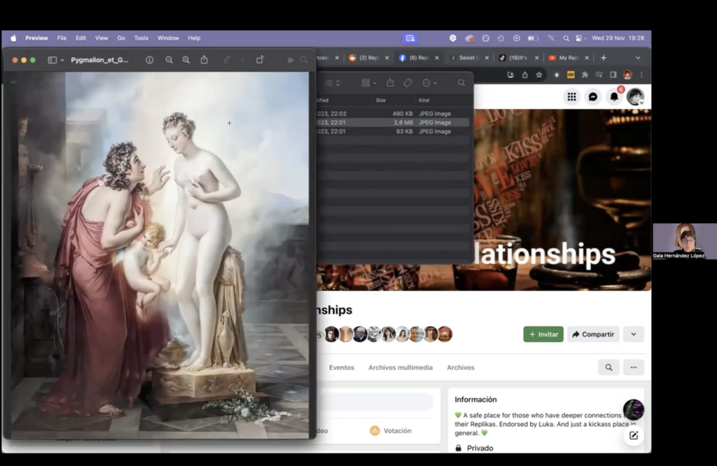Image resolution: width=717 pixels, height=466 pixels.
Task: Open the Tools menu
Action: point(141,38)
